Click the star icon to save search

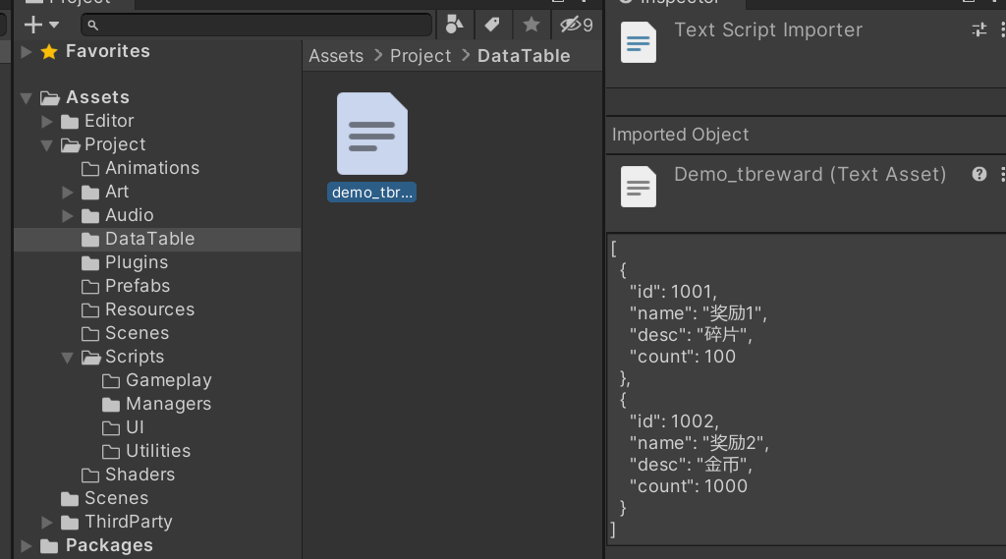tap(531, 25)
